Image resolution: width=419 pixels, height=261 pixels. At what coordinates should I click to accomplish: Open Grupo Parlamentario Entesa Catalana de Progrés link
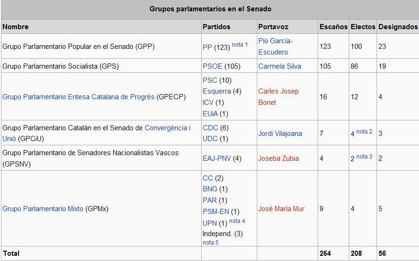coord(78,97)
